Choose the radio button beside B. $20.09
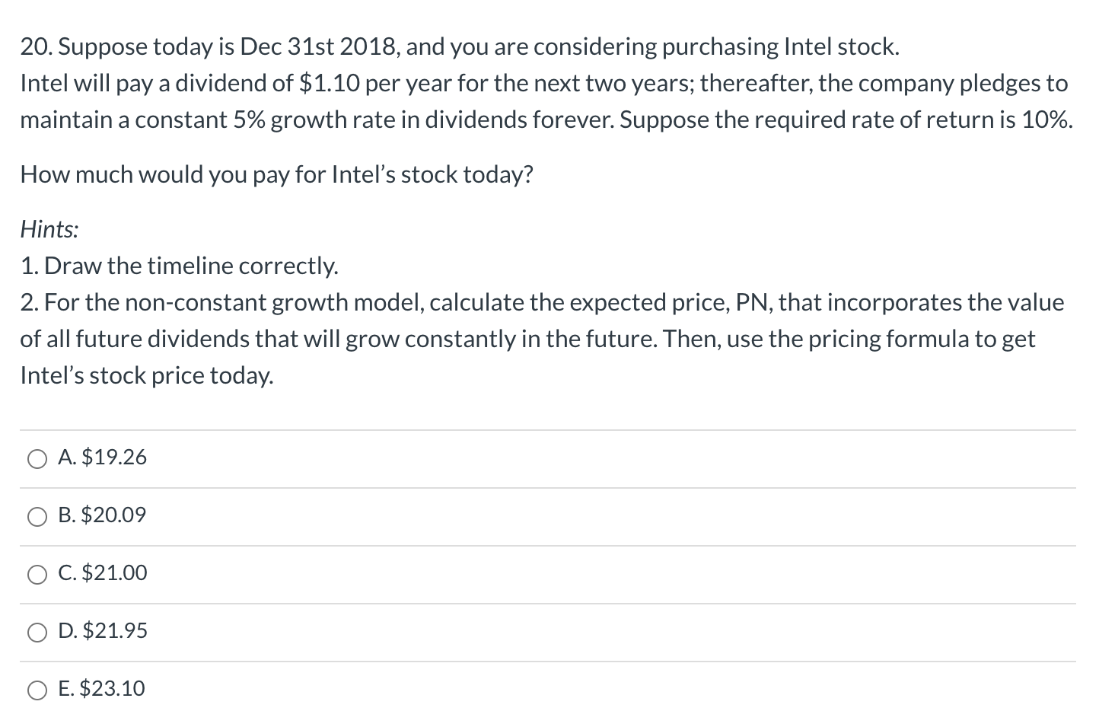This screenshot has width=1099, height=711. click(38, 517)
